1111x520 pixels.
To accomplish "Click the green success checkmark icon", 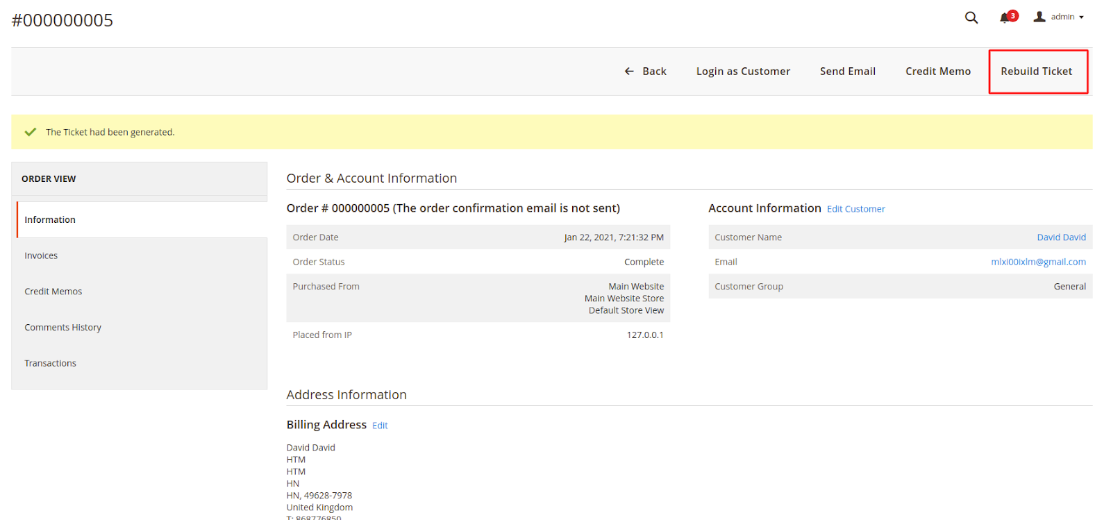I will click(30, 132).
